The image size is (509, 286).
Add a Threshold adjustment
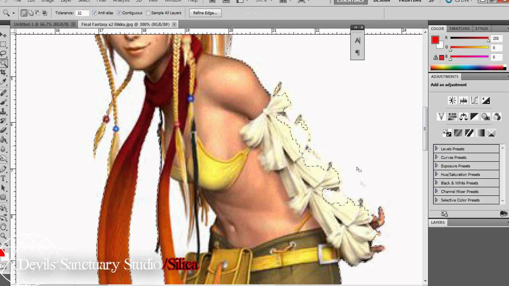(x=469, y=133)
